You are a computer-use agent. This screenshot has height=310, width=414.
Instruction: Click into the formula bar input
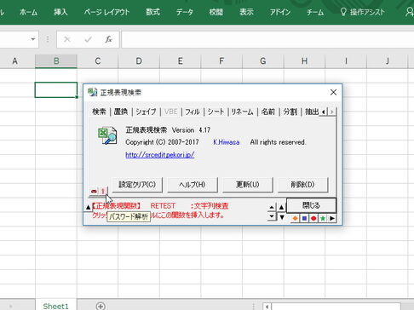coord(267,39)
